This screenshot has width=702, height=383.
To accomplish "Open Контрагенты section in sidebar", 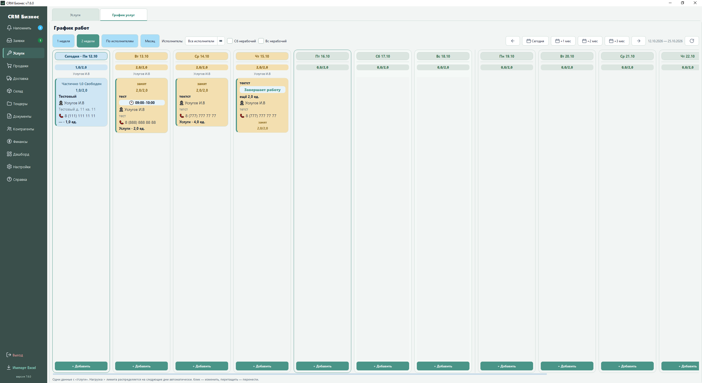I will [x=24, y=129].
